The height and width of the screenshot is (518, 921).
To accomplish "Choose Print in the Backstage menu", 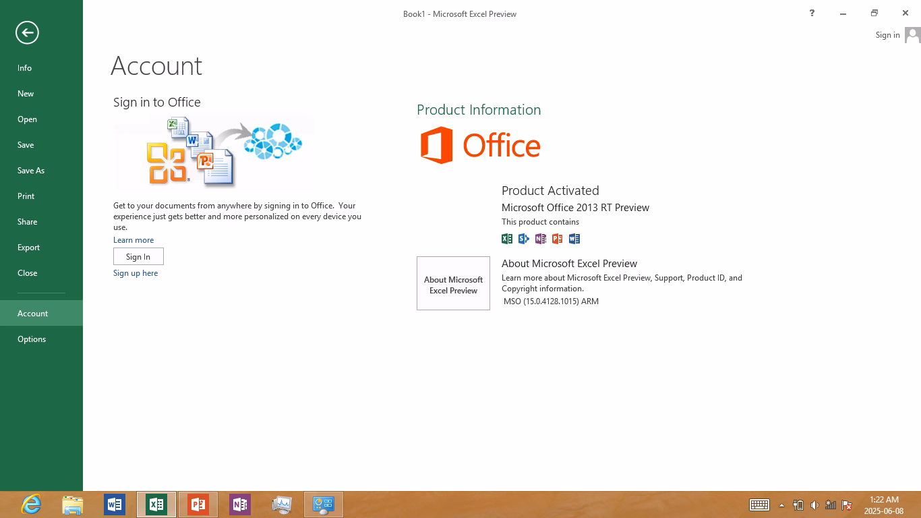I will (26, 196).
